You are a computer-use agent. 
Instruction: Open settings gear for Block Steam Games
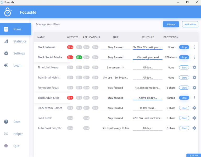click(194, 108)
